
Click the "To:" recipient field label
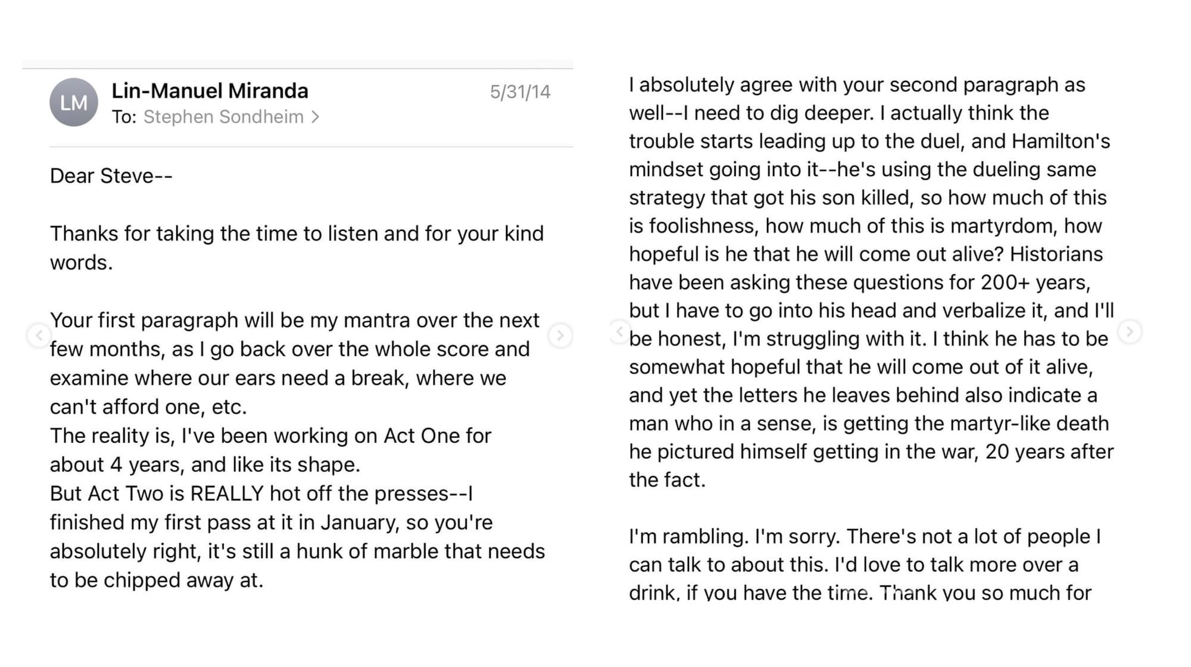pyautogui.click(x=124, y=117)
